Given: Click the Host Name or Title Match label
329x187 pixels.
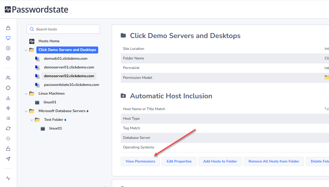Looking at the screenshot, I should click(x=144, y=109).
